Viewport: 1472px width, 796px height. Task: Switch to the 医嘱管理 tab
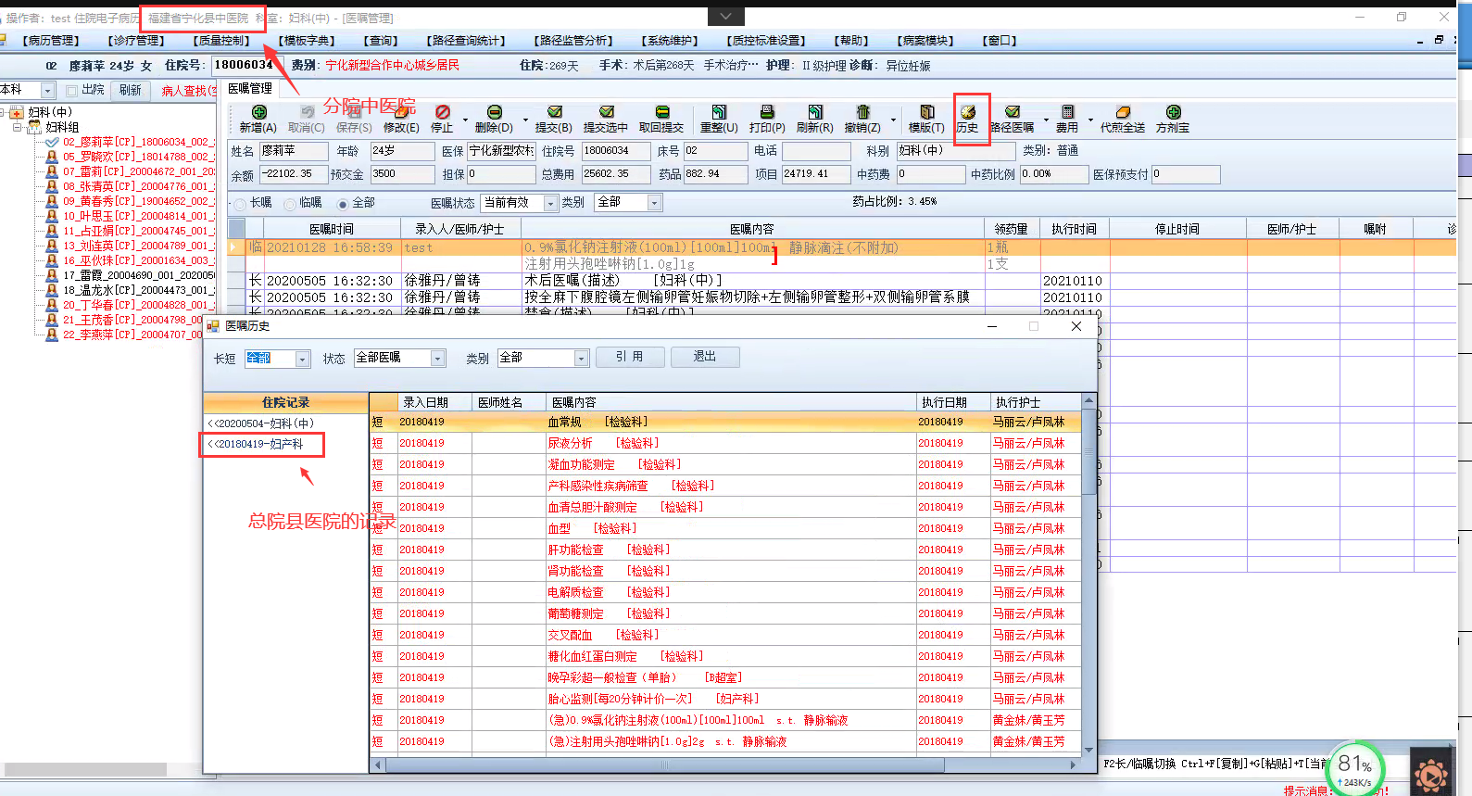pyautogui.click(x=250, y=88)
